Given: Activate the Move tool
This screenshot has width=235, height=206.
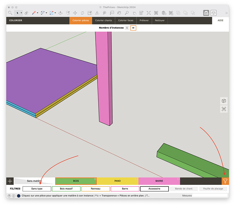Looking at the screenshot, I should (75, 13).
